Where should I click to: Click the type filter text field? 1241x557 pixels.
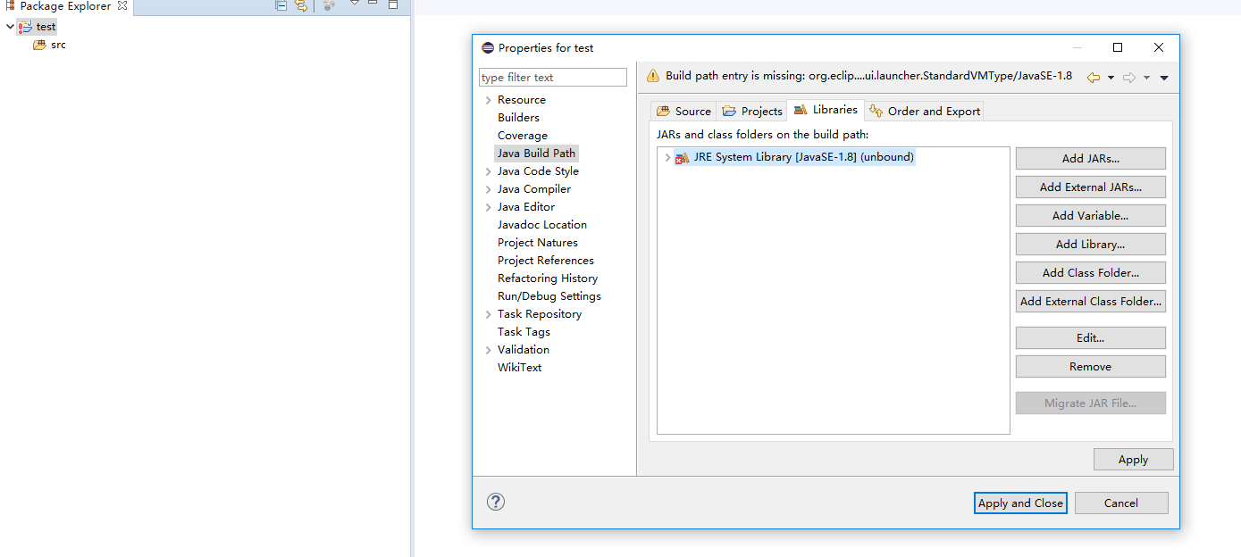click(x=553, y=78)
